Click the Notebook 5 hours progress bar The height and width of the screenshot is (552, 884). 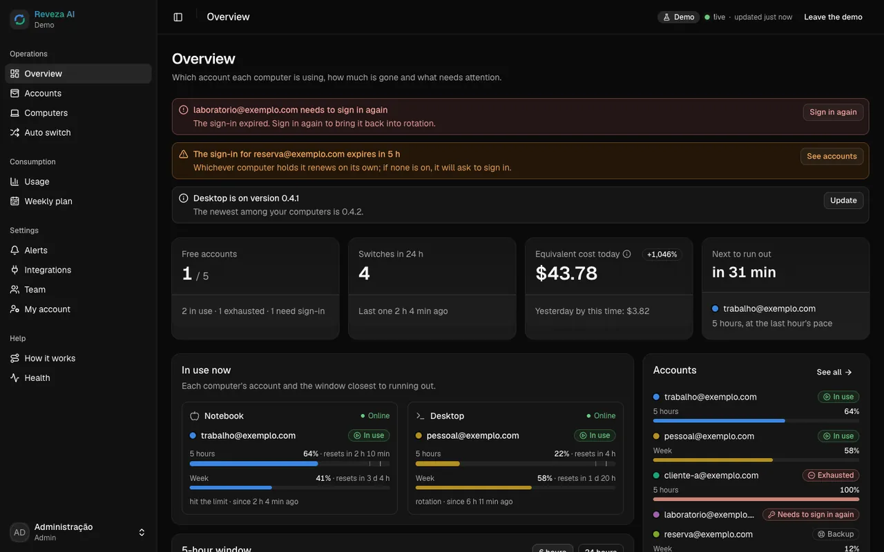[289, 464]
